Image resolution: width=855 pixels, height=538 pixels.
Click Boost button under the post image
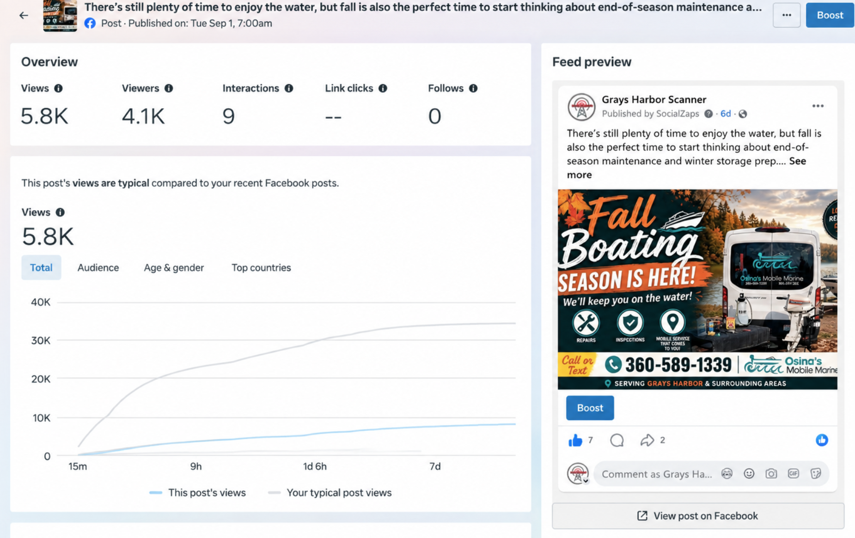pyautogui.click(x=590, y=408)
